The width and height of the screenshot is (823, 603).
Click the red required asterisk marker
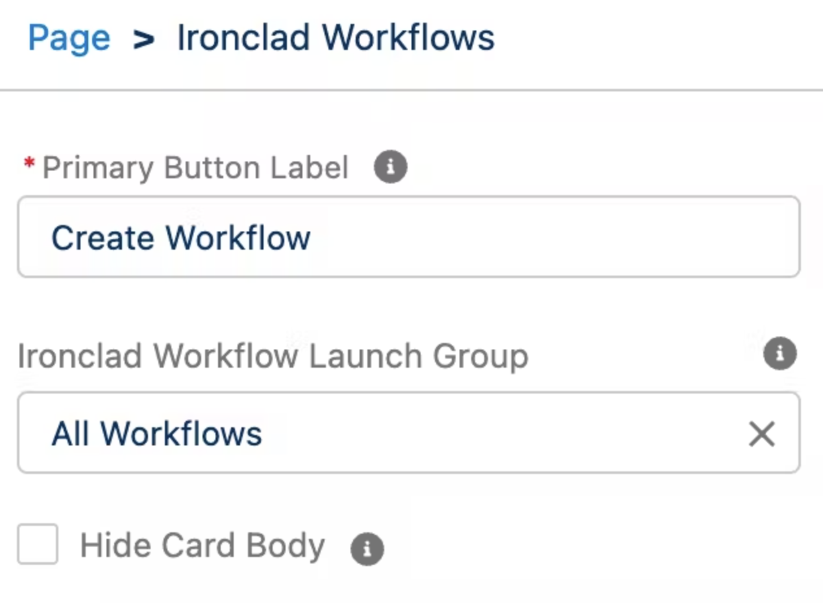[x=29, y=165]
